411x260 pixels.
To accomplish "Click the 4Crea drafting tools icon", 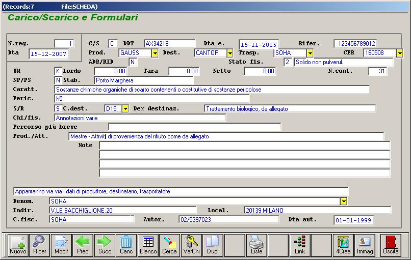I will (x=343, y=245).
